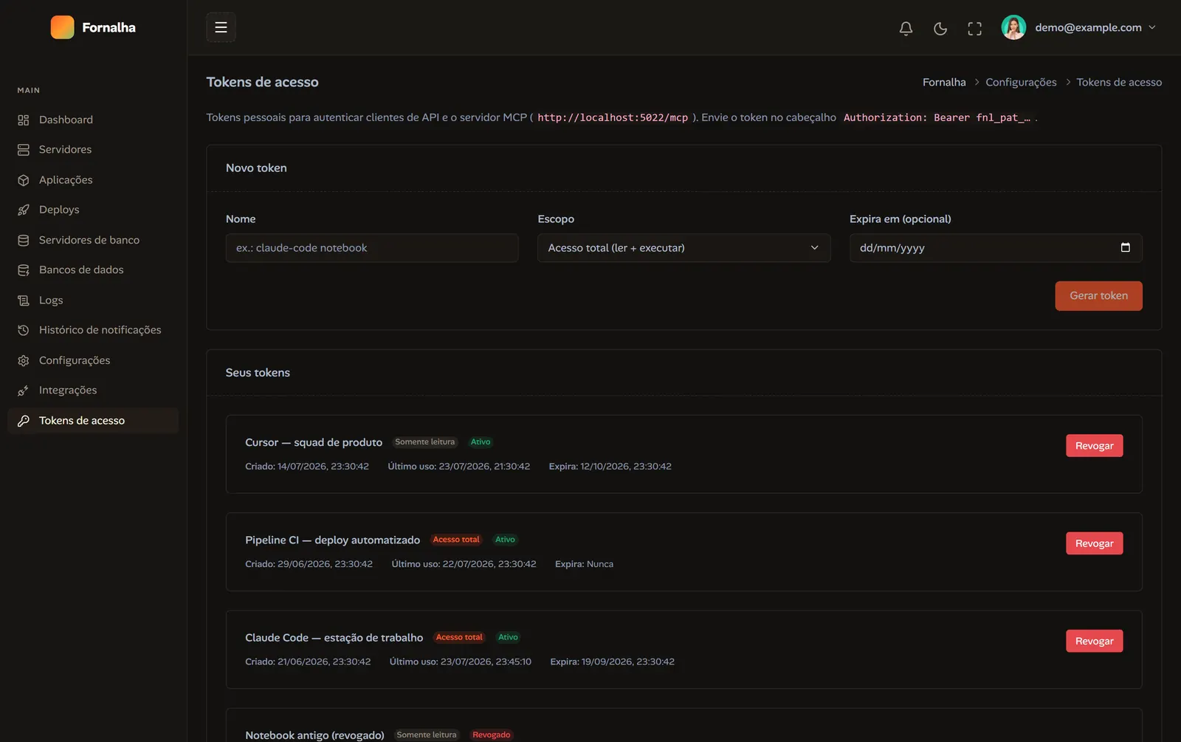1181x742 pixels.
Task: Click Somente leitura badge on Notebook antigo
Action: [427, 735]
